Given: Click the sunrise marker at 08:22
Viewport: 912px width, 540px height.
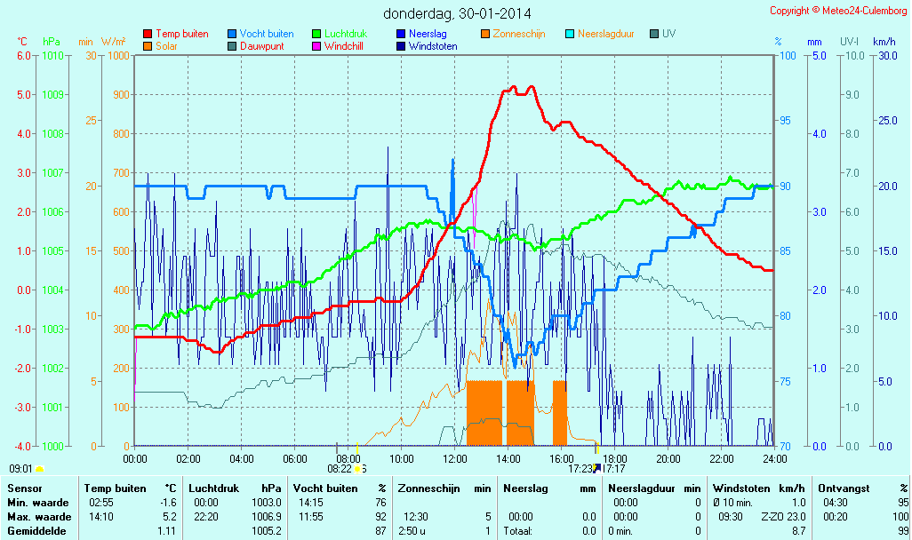Looking at the screenshot, I should pos(358,468).
